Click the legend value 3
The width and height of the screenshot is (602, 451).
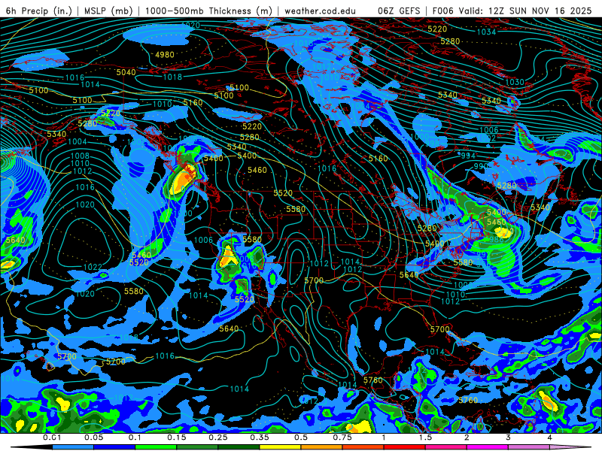(508, 437)
